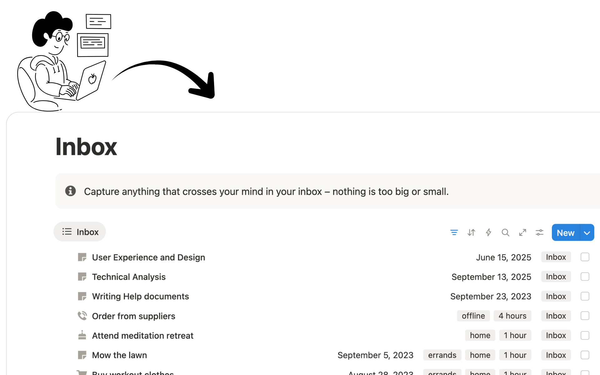Click the cart icon beside Buy workout clothes
The image size is (600, 375).
coord(82,372)
